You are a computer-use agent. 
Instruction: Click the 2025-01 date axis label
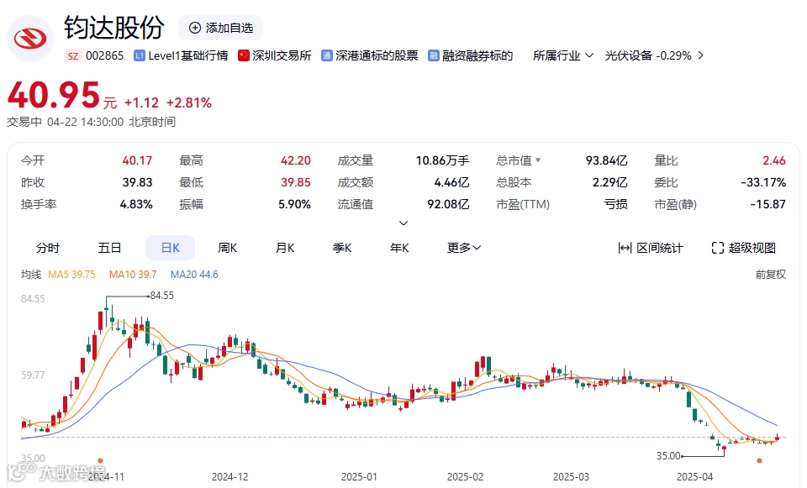359,477
